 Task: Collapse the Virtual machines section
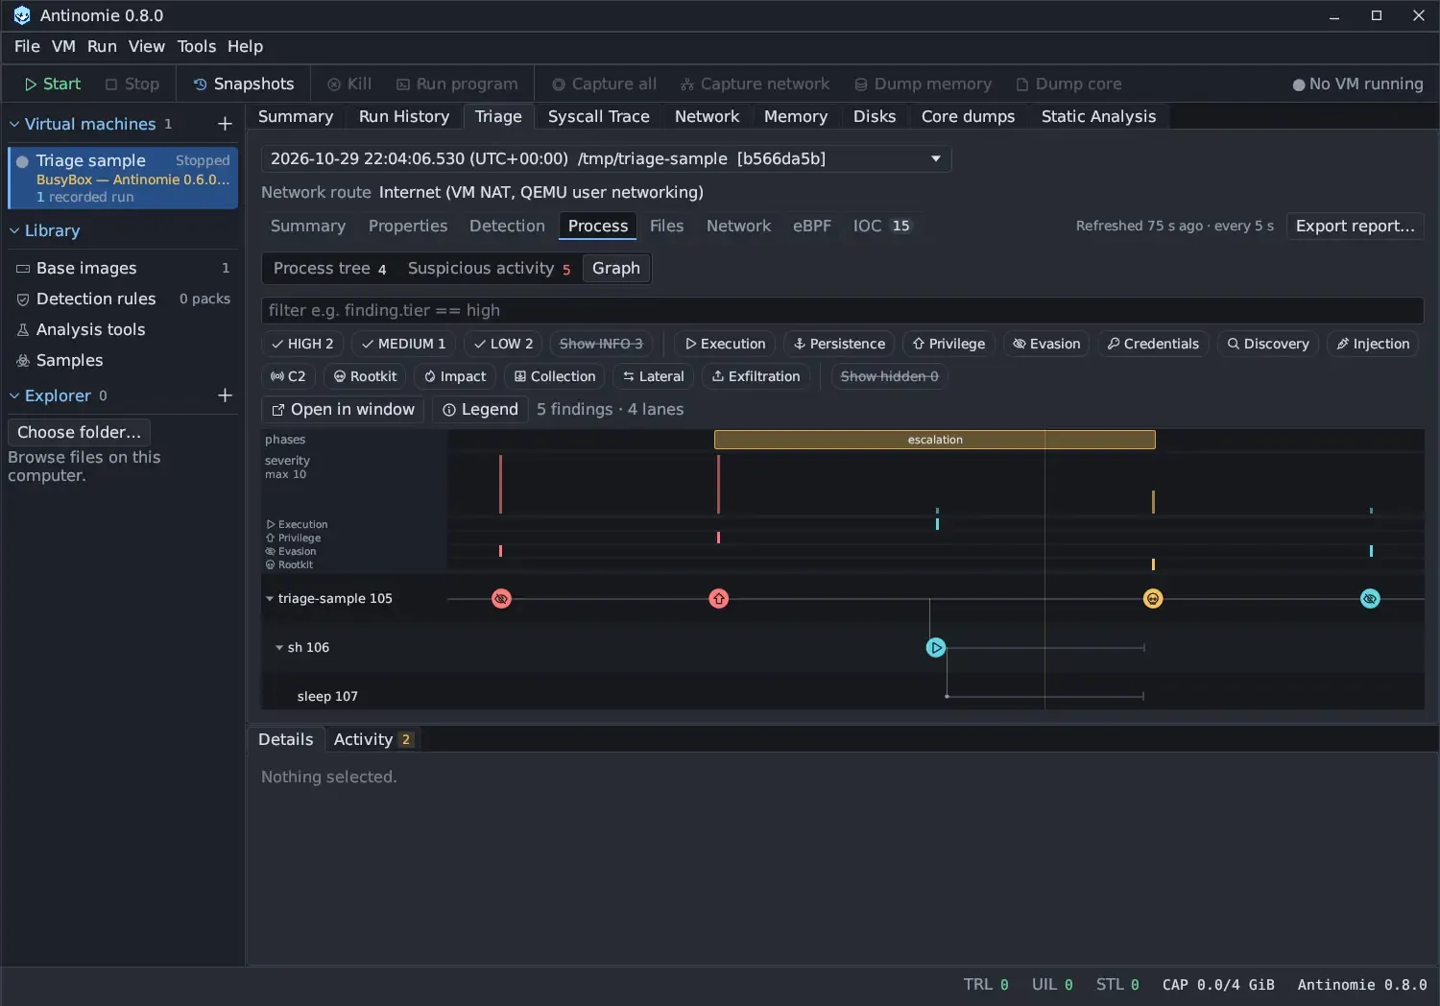(14, 124)
